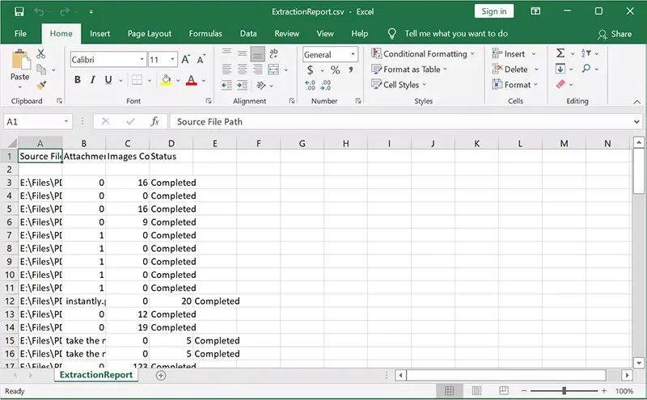Switch to the Review tab
Viewport: 647px width, 400px height.
click(x=287, y=34)
